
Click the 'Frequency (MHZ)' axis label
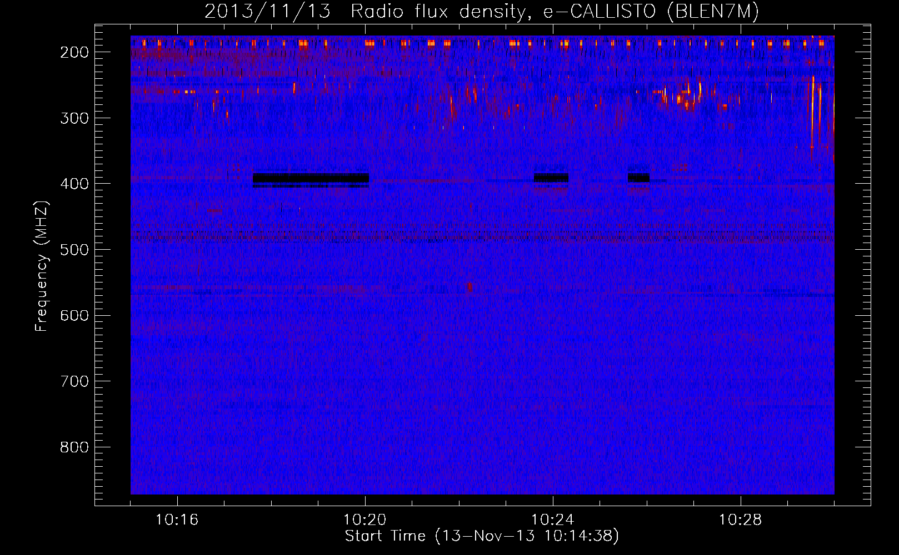pos(42,266)
